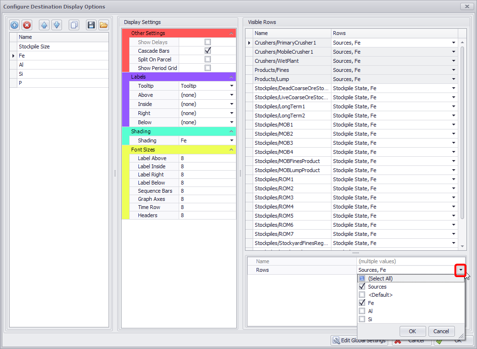The width and height of the screenshot is (477, 349).
Task: Click the open folder icon
Action: pyautogui.click(x=103, y=25)
